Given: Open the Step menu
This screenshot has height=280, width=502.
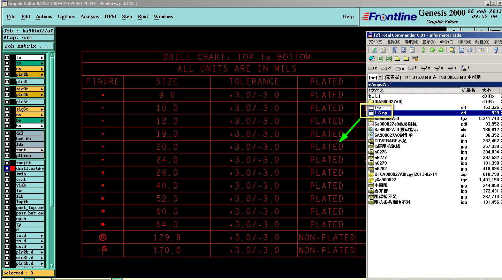Looking at the screenshot, I should (x=127, y=16).
